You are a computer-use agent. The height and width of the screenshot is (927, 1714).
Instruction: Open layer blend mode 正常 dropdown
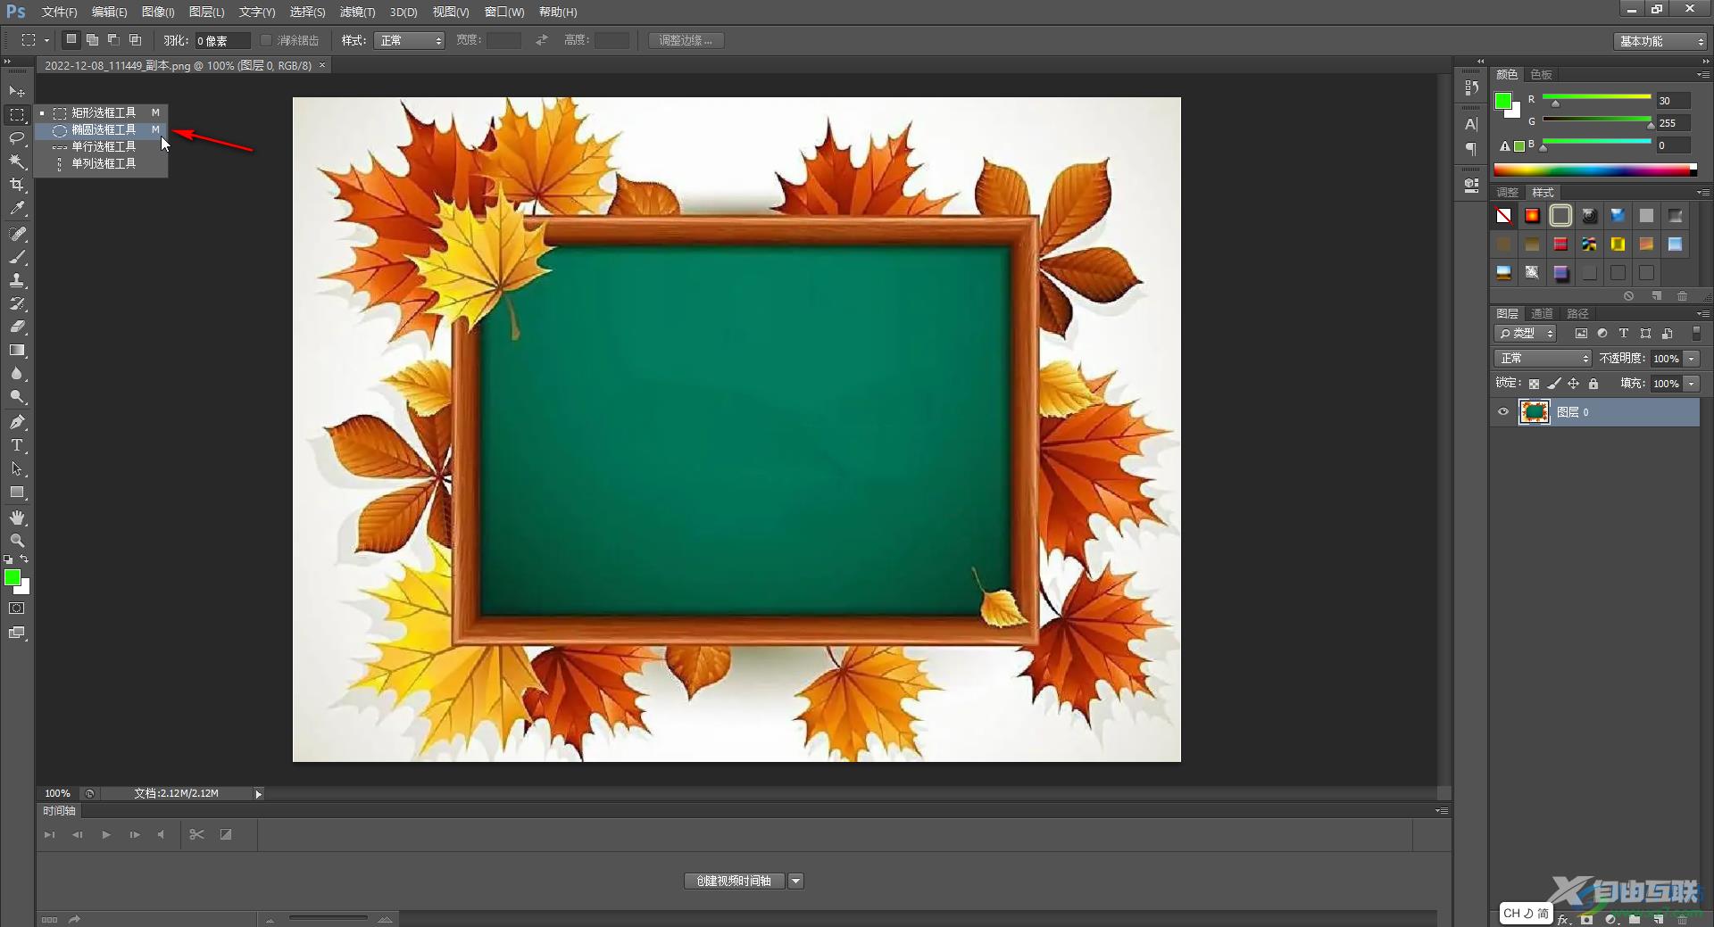click(1543, 359)
